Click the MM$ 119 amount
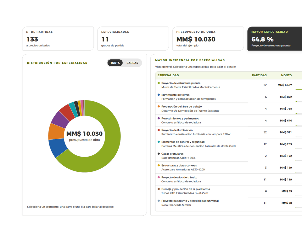Screen dimensions: 302x226 pyautogui.click(x=286, y=180)
